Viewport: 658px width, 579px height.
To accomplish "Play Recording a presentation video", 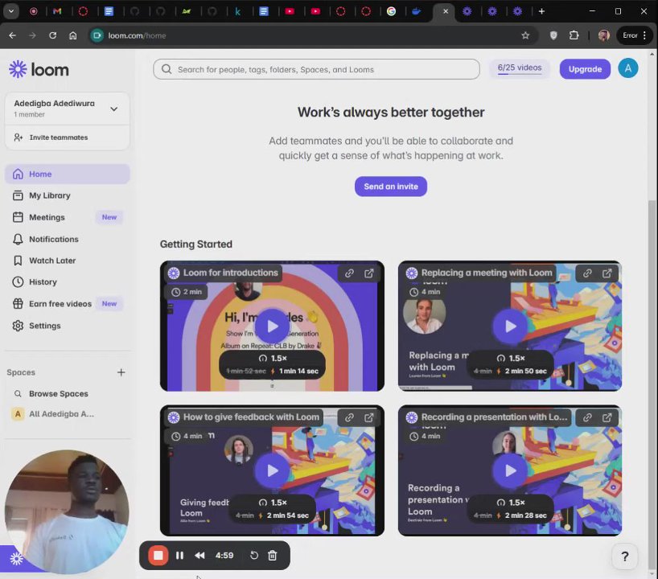I will coord(510,470).
